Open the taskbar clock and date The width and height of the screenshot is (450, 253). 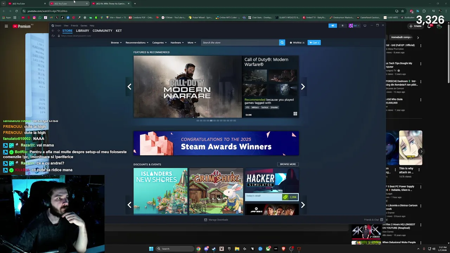443,249
